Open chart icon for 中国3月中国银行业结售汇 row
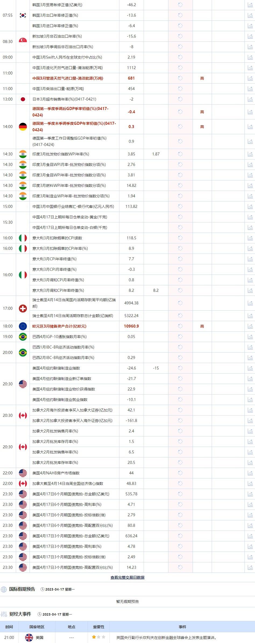This screenshot has height=643, width=255. pyautogui.click(x=250, y=207)
